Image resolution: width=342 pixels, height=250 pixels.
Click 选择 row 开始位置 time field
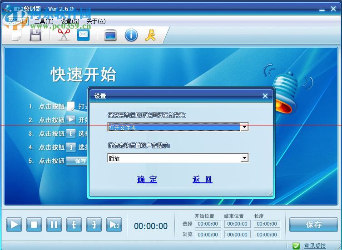pyautogui.click(x=208, y=224)
